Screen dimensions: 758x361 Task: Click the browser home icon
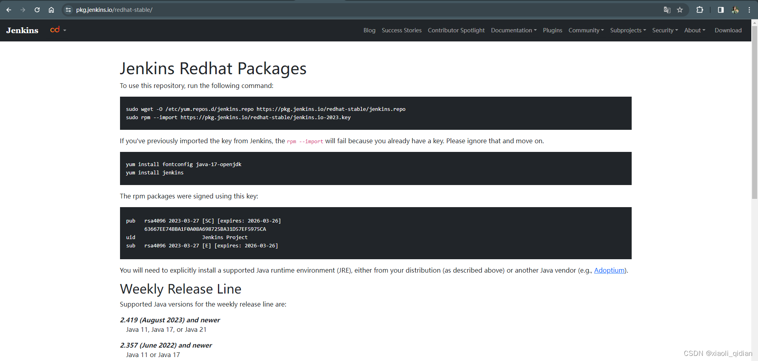51,10
